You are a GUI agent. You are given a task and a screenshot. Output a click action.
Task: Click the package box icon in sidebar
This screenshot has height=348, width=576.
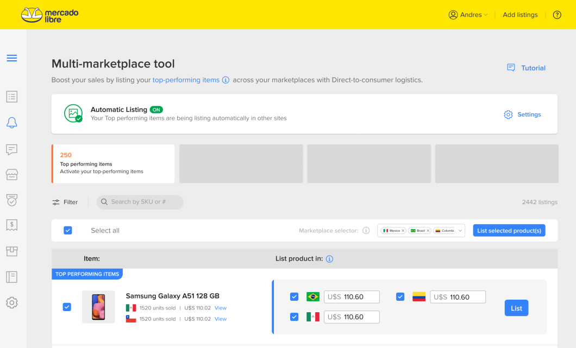click(12, 251)
